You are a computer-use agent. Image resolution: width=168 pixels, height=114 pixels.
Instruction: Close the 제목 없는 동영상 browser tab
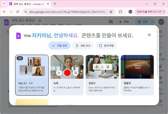48,4
